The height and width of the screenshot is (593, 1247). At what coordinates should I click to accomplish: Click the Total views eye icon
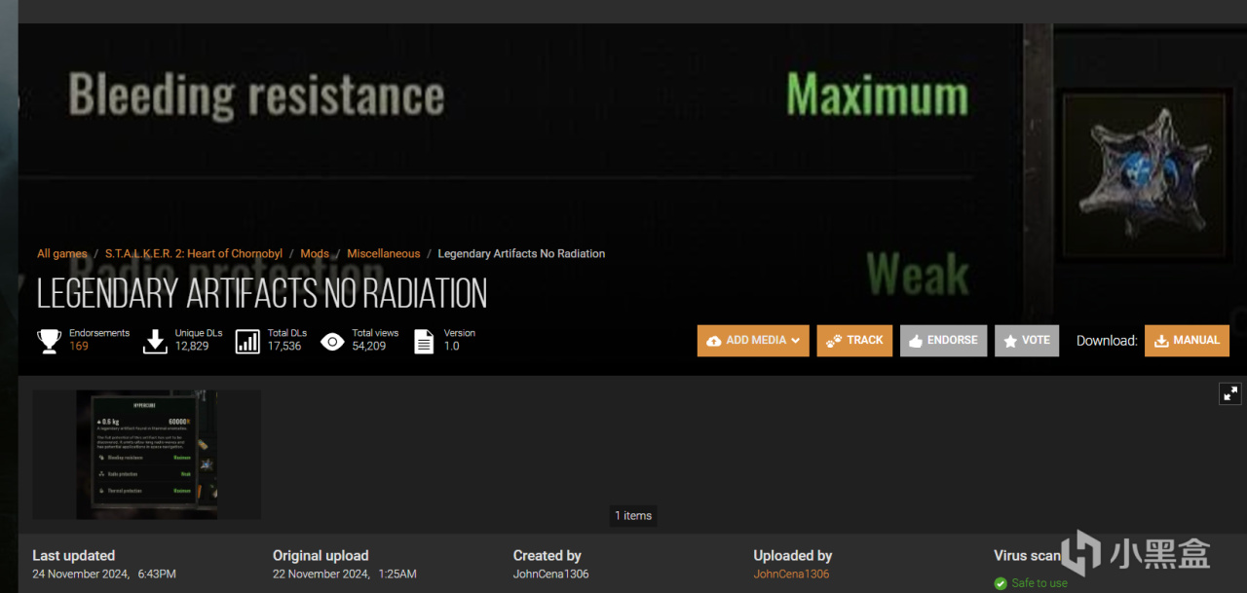click(x=332, y=341)
